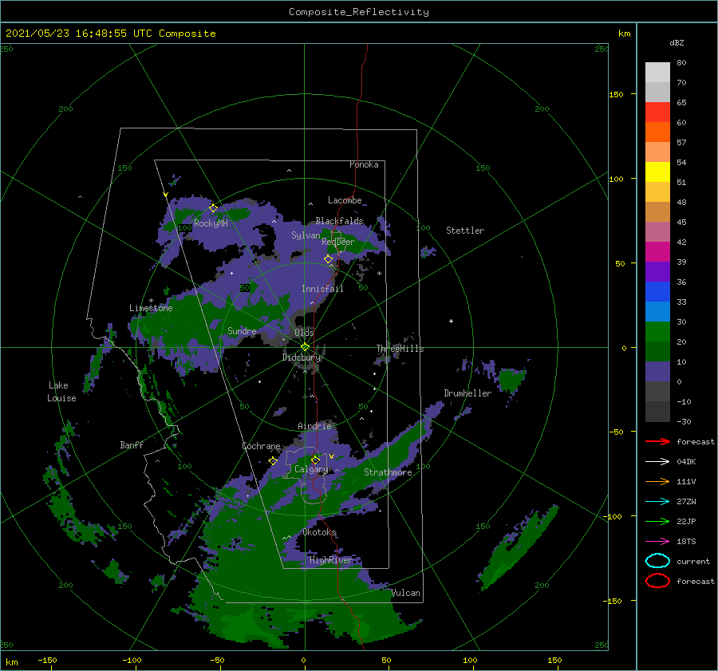Click the Vulcan city label
This screenshot has width=718, height=671.
point(406,593)
